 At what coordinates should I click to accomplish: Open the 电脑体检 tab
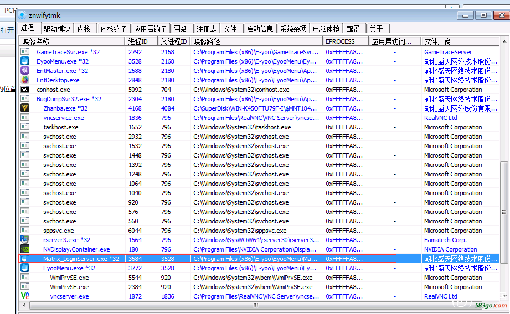326,29
